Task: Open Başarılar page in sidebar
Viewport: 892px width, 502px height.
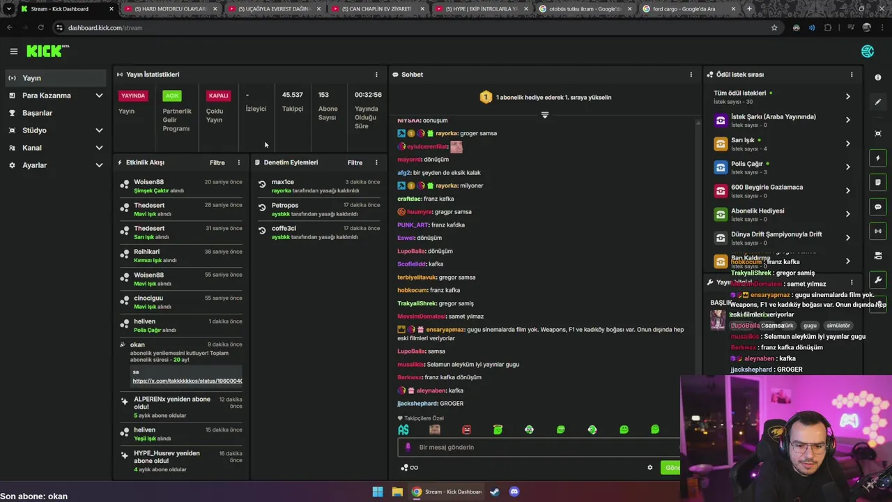Action: tap(56, 113)
